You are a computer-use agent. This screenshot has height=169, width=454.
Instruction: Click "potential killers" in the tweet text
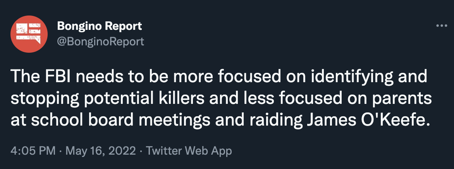pos(139,99)
